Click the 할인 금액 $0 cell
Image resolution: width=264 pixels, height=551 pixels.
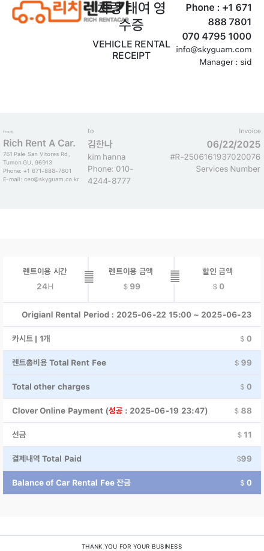coord(218,279)
